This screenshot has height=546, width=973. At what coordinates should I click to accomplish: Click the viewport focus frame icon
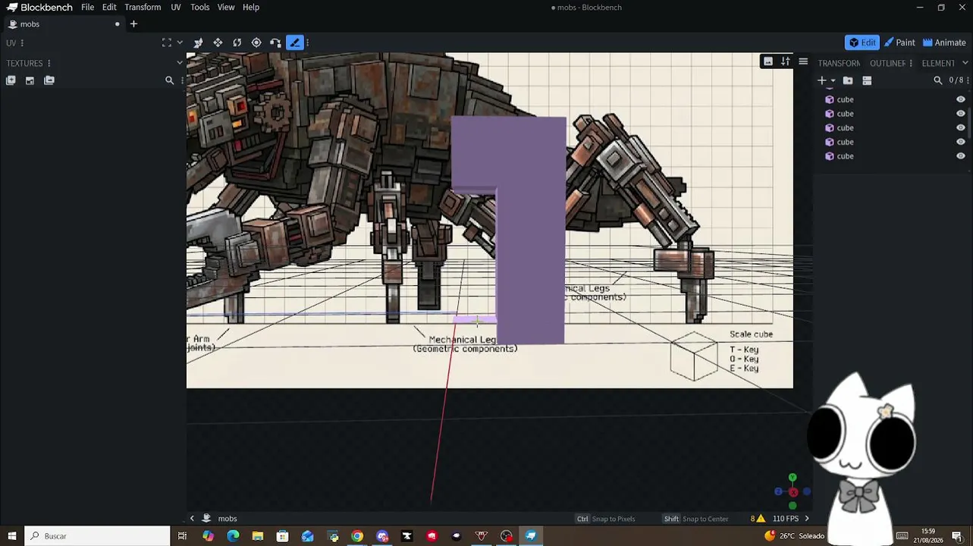167,42
